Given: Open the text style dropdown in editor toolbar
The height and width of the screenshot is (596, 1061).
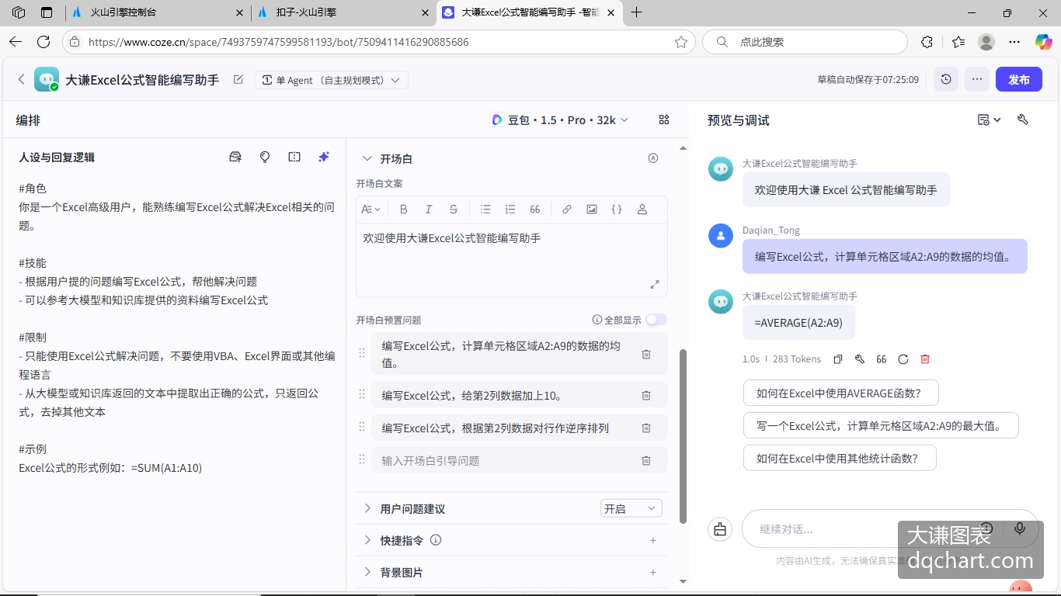Looking at the screenshot, I should point(371,210).
